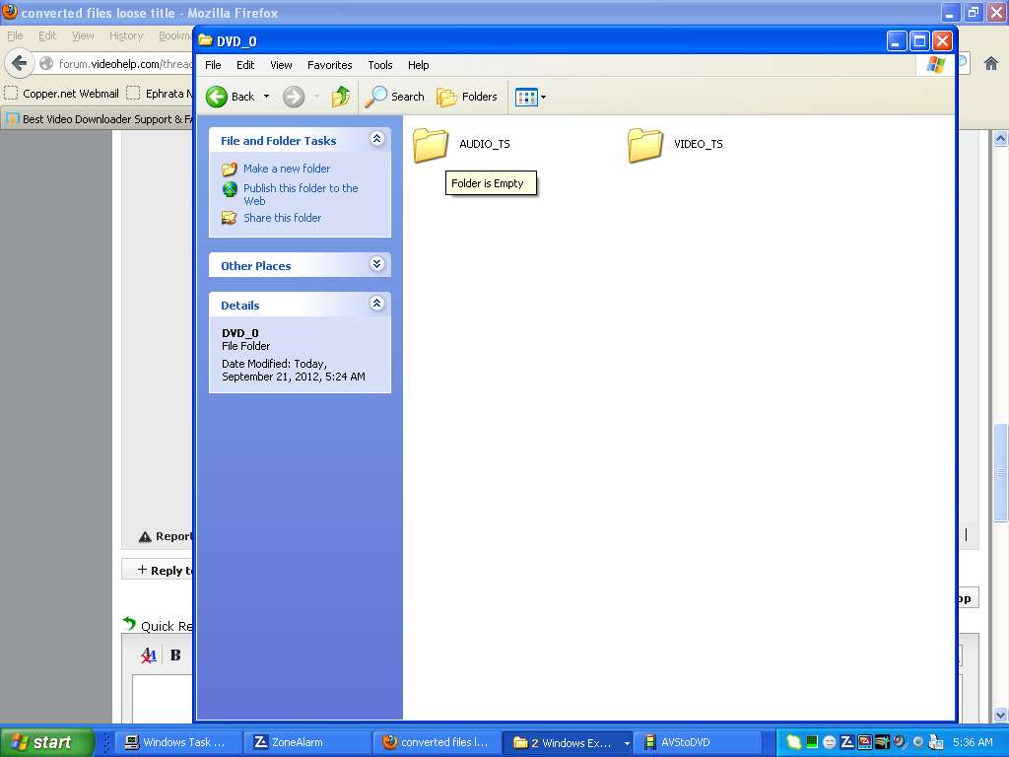Image resolution: width=1009 pixels, height=757 pixels.
Task: Collapse the Details panel
Action: click(x=377, y=304)
